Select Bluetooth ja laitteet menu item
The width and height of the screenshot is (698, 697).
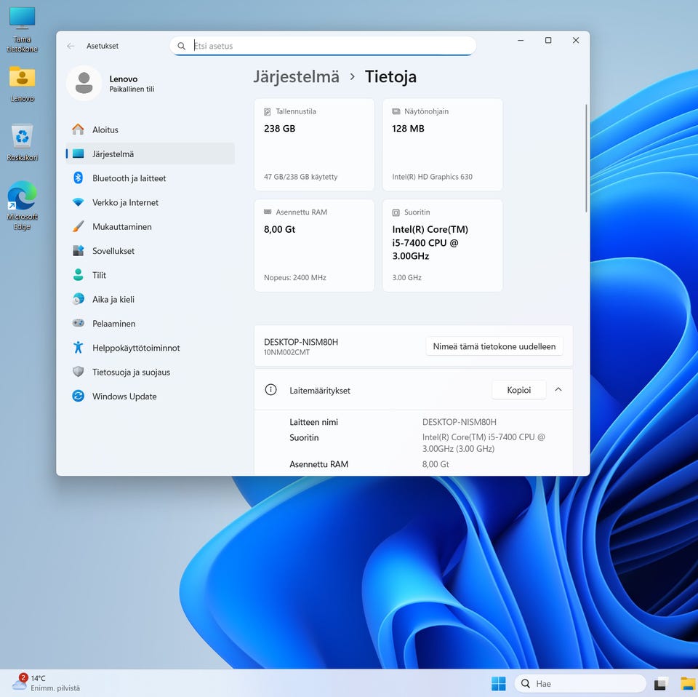(x=150, y=178)
